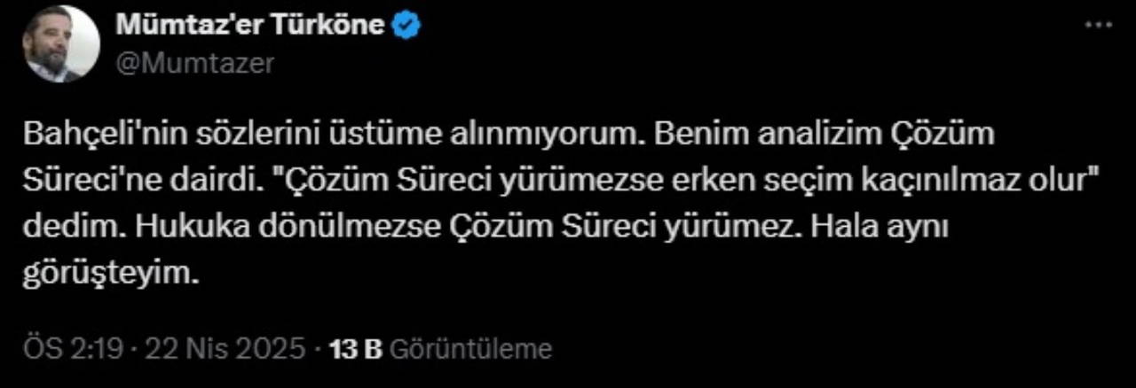Click the display name Mümtaz'er Türköne

[250, 26]
